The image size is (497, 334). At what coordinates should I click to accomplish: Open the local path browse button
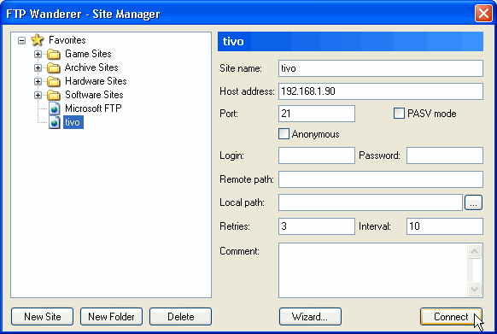pos(473,202)
